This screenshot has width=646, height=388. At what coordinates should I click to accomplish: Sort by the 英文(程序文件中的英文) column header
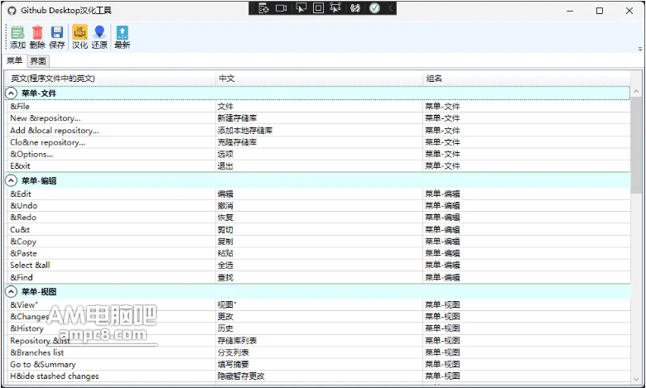[110, 79]
